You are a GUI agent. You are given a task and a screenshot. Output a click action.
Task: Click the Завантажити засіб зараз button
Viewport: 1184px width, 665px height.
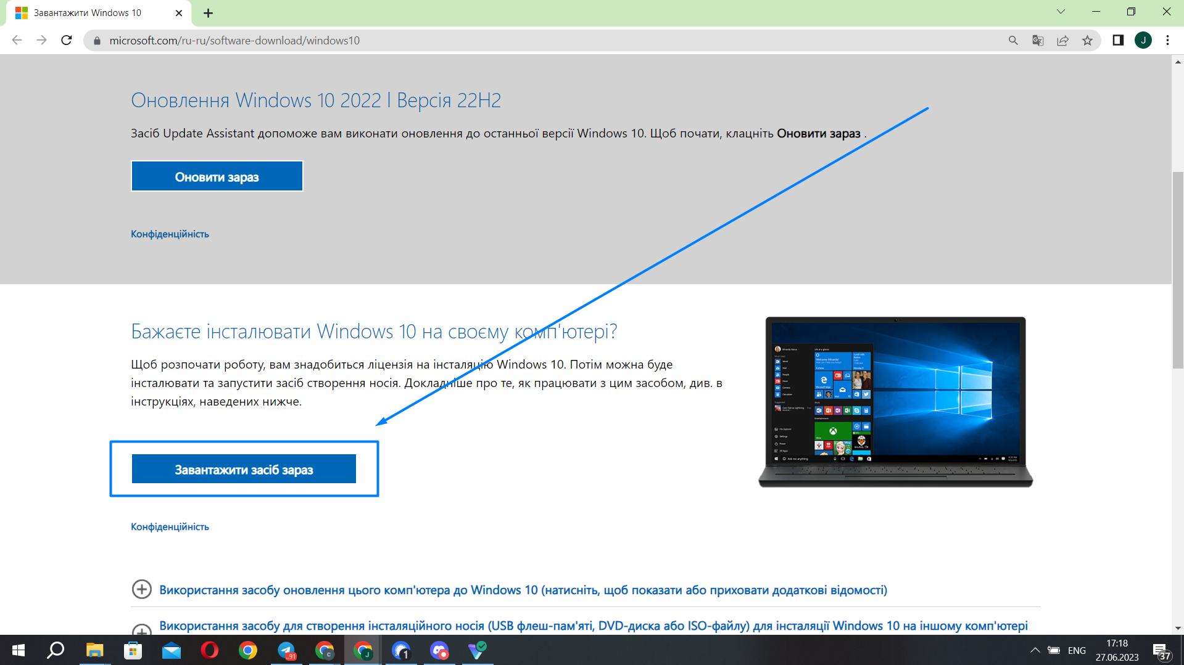244,469
